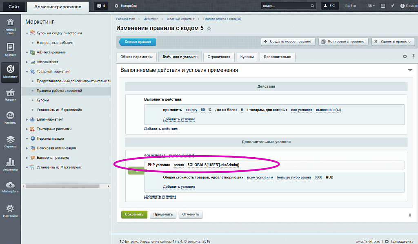Open form settings gear next to tabs
418x244 pixels.
405,57
